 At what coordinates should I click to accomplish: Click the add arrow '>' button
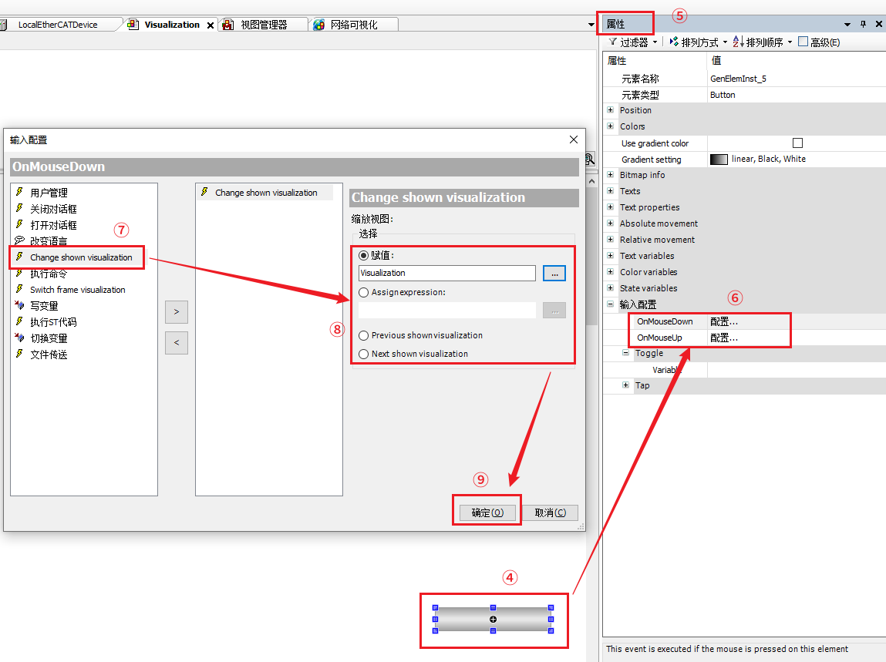click(x=177, y=312)
